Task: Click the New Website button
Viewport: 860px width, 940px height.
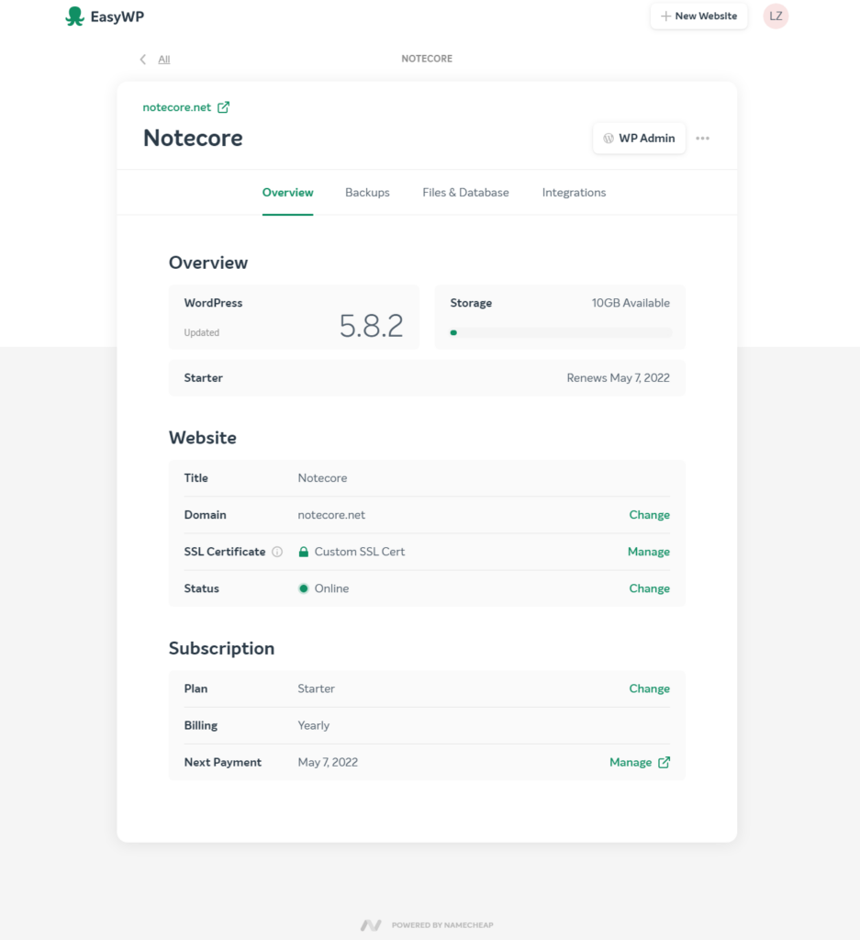Action: (698, 17)
